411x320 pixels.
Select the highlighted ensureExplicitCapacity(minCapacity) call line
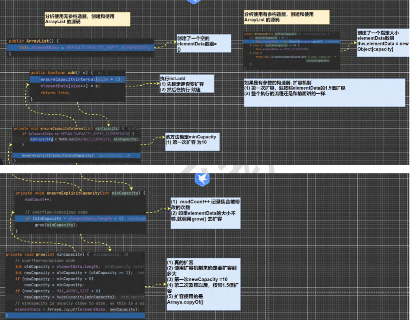click(x=59, y=155)
